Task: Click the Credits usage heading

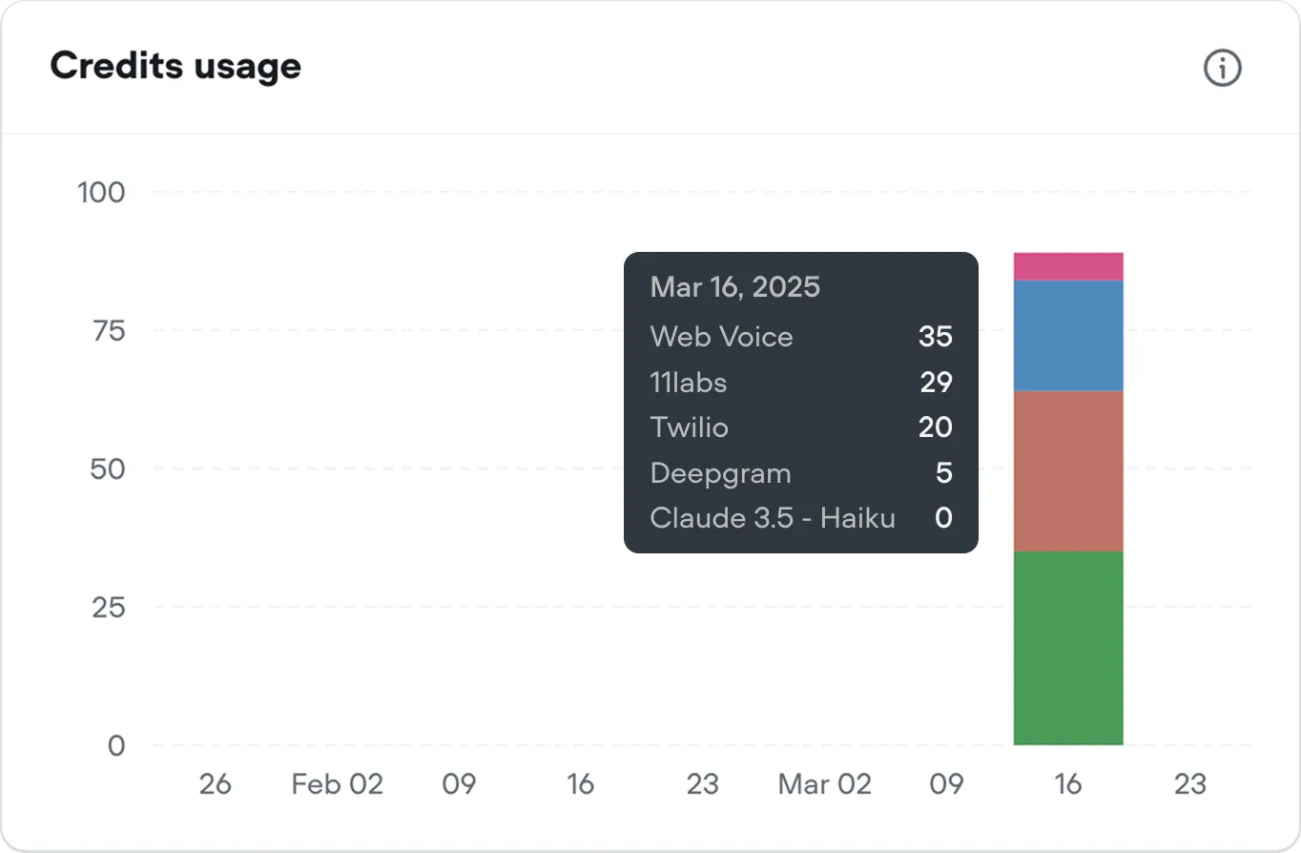Action: pos(176,66)
